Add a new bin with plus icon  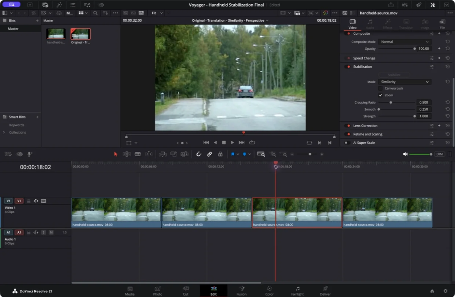pos(37,20)
